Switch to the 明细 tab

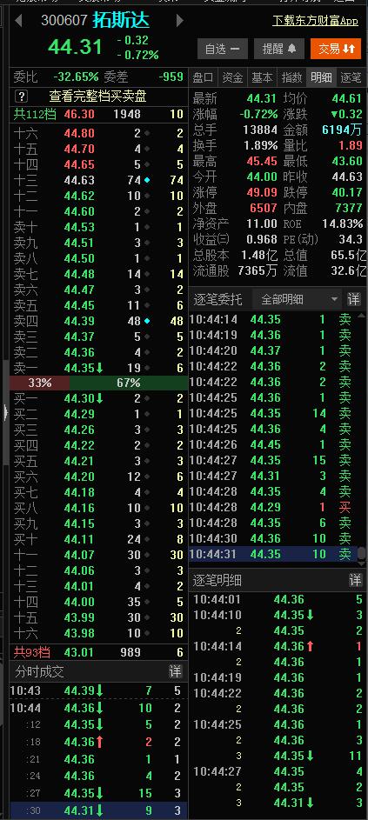[321, 78]
